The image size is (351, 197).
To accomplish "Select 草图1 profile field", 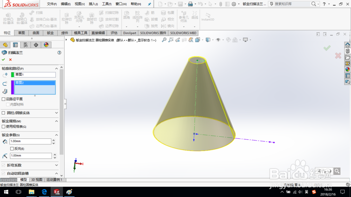I will (35, 75).
